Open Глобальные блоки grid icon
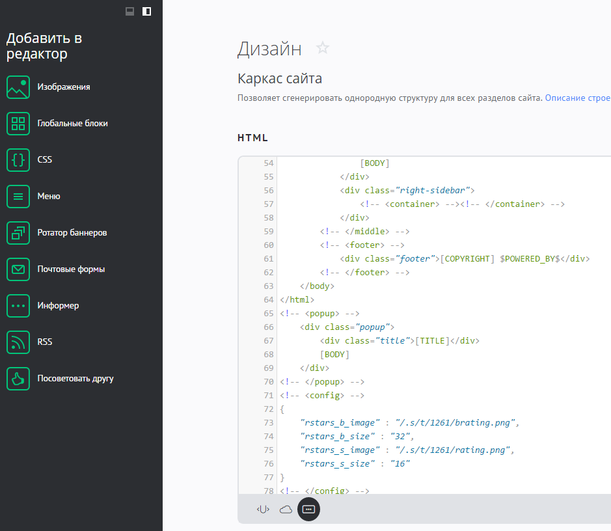Screen dimensions: 611x531 pyautogui.click(x=18, y=124)
